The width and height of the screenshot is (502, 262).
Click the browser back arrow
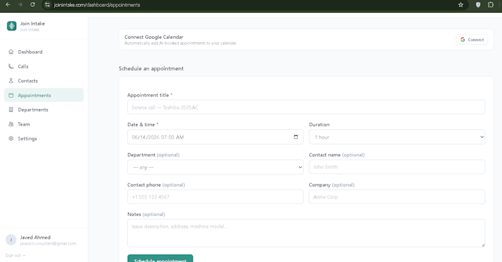(8, 5)
